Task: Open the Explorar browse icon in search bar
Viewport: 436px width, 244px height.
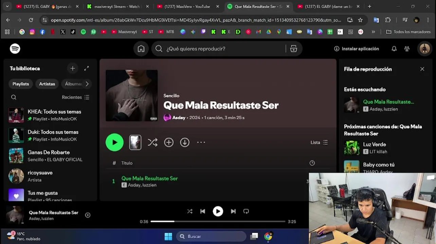Action: pyautogui.click(x=294, y=49)
